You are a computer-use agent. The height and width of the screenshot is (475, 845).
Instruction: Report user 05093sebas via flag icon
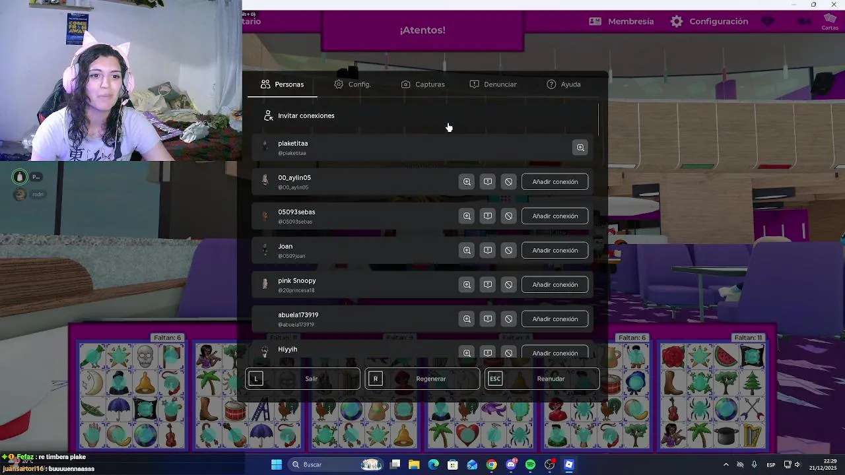tap(487, 216)
